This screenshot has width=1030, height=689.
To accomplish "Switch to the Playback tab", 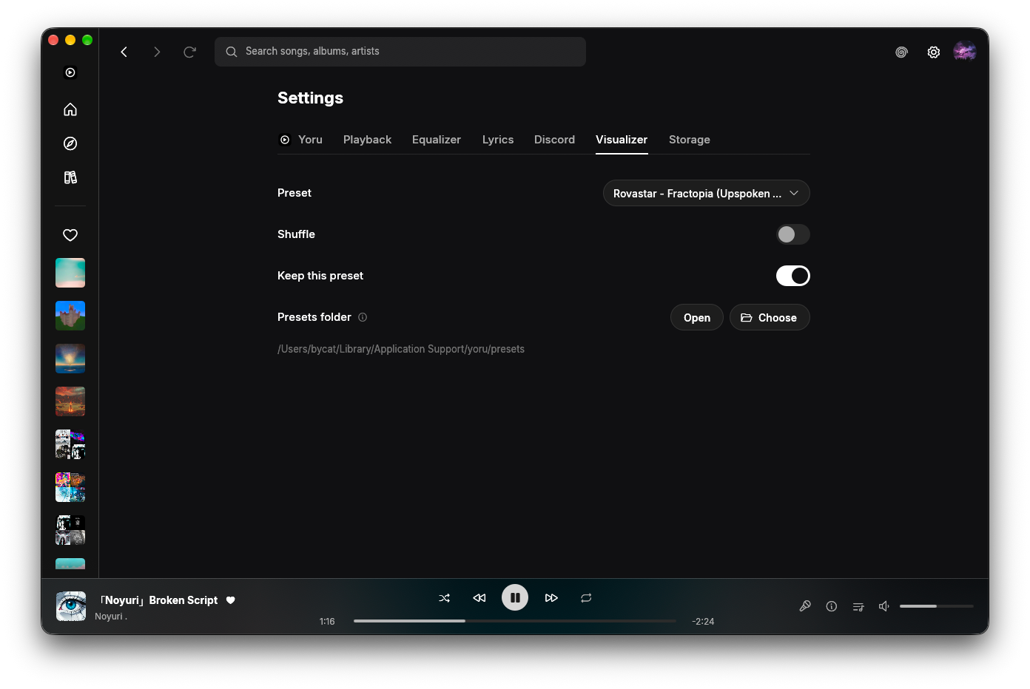I will click(367, 140).
